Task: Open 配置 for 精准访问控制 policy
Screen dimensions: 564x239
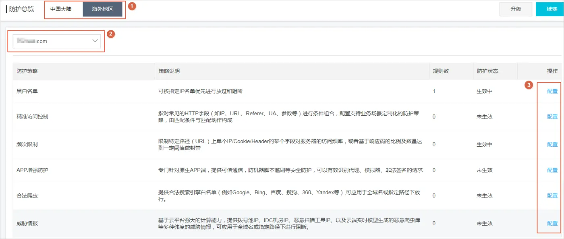Action: [x=552, y=116]
